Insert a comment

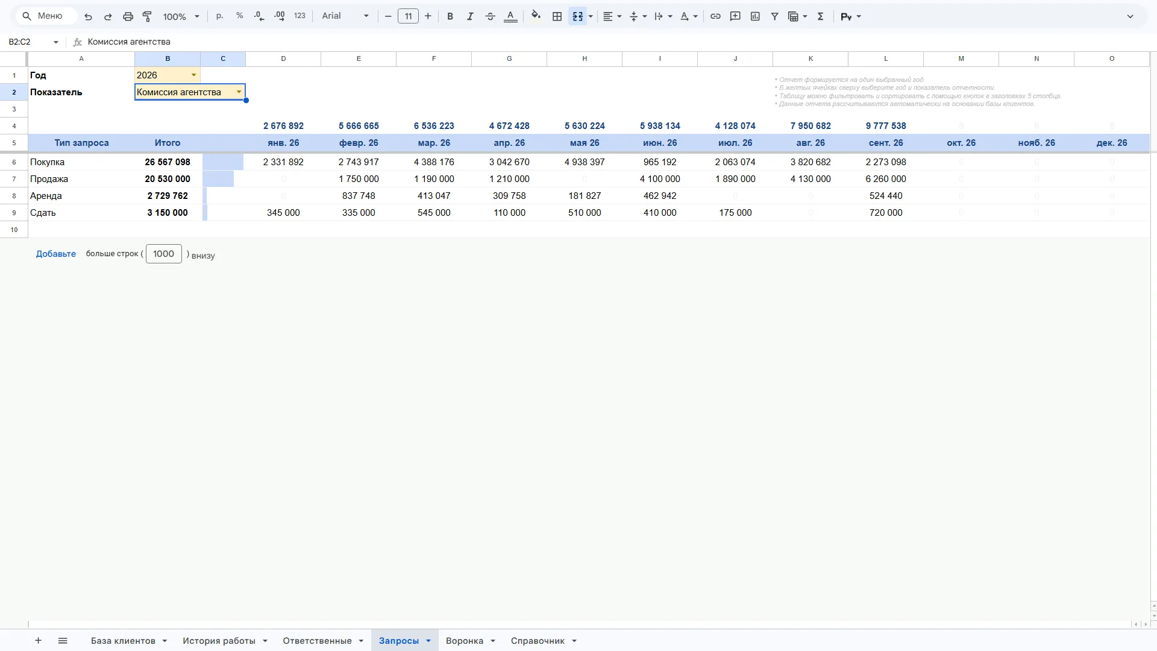coord(735,16)
